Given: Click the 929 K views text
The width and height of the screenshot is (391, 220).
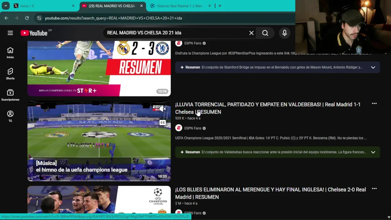Looking at the screenshot, I should [x=180, y=118].
